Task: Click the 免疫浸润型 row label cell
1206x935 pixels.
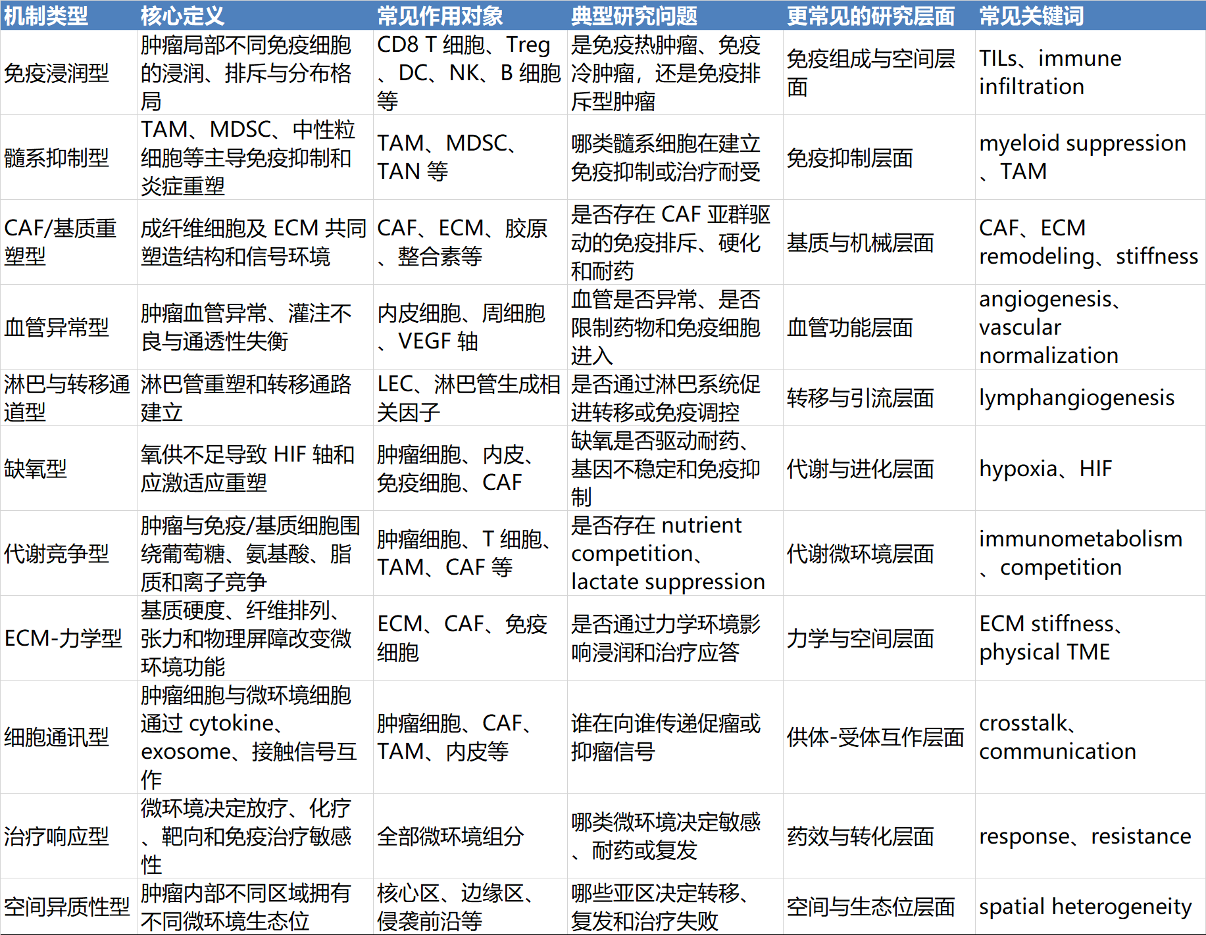Action: click(57, 73)
